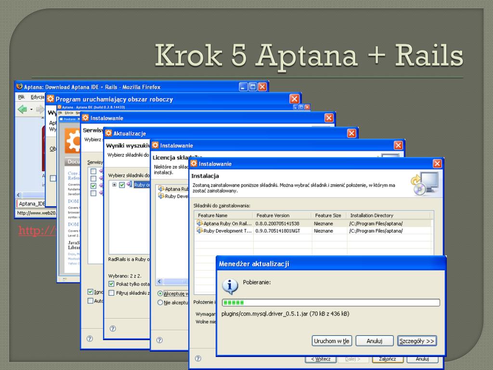Select Akceptuję license radio button

[160, 293]
